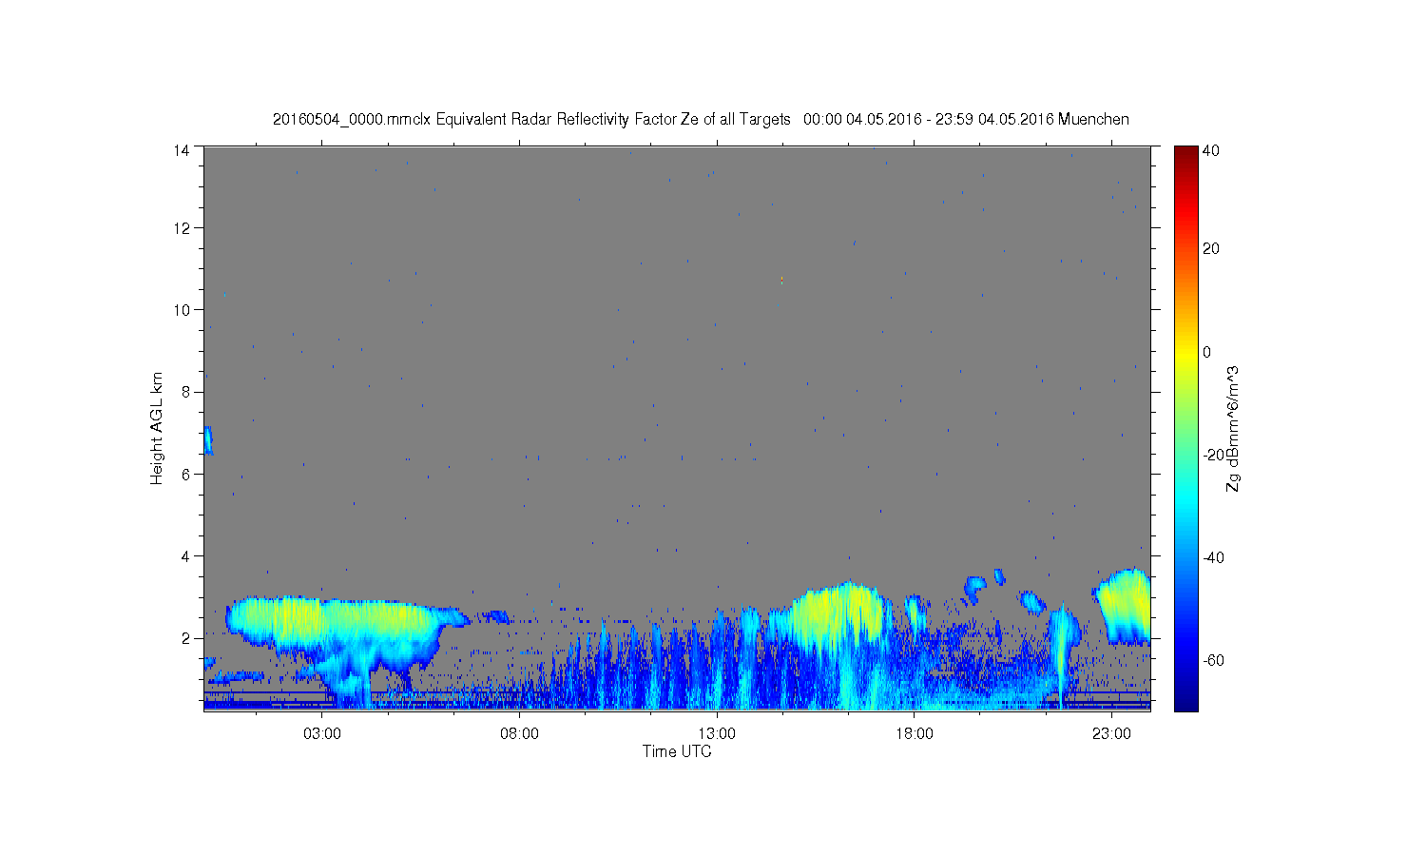Click the colorbar label '-40'
This screenshot has width=1426, height=856.
pos(1213,557)
